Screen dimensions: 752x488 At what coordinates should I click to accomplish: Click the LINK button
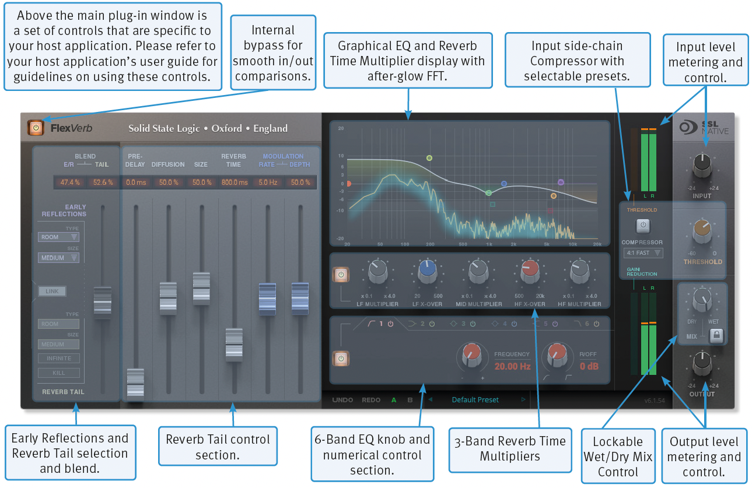(52, 291)
